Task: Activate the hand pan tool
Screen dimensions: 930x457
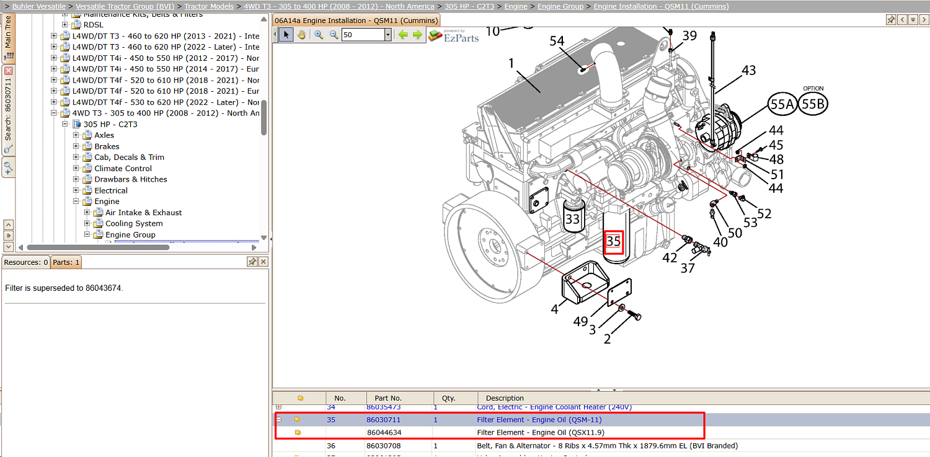Action: pos(302,35)
